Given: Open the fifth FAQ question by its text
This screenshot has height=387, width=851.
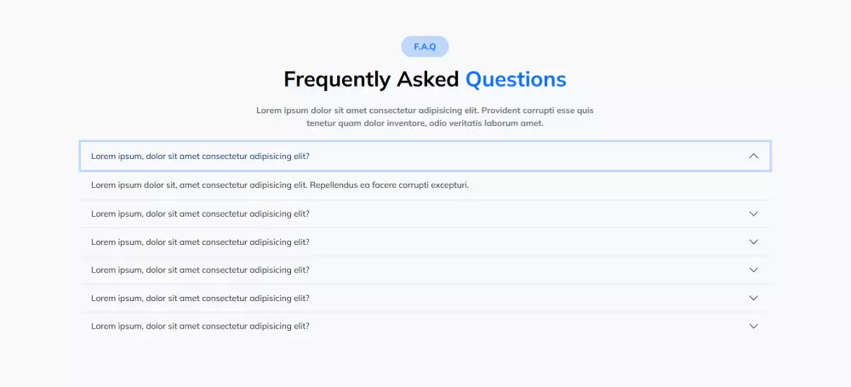Looking at the screenshot, I should coord(200,298).
